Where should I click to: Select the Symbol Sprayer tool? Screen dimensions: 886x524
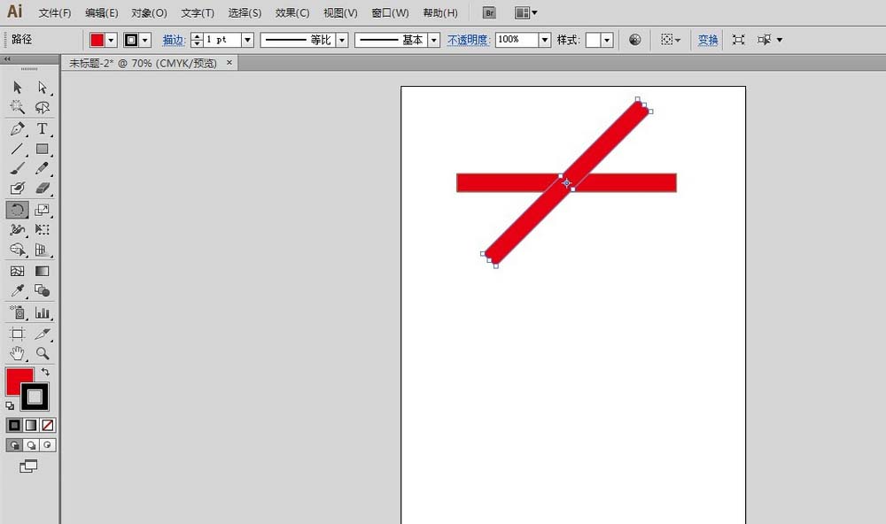click(x=18, y=312)
